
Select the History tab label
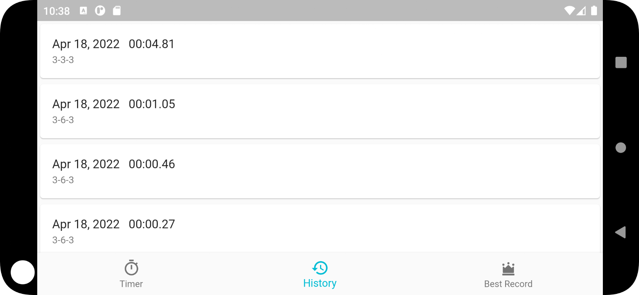[320, 283]
